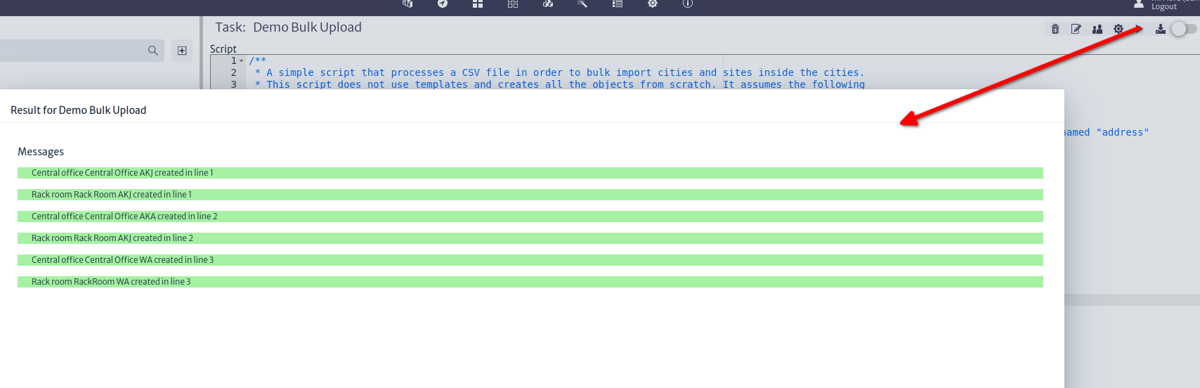Open task parameters gear icon
This screenshot has height=388, width=1200.
pyautogui.click(x=1118, y=29)
